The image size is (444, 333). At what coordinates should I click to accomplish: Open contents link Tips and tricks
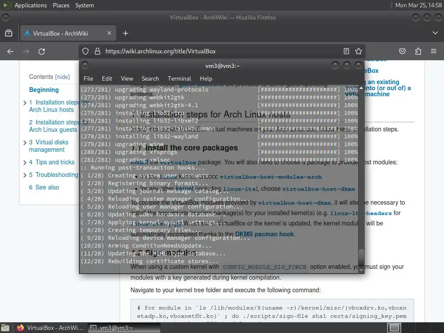52,162
